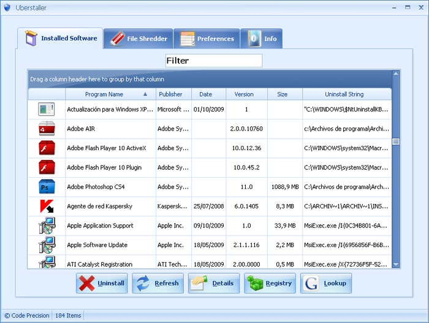The width and height of the screenshot is (429, 323).
Task: Click the date 25/07/2008 cell
Action: point(208,206)
